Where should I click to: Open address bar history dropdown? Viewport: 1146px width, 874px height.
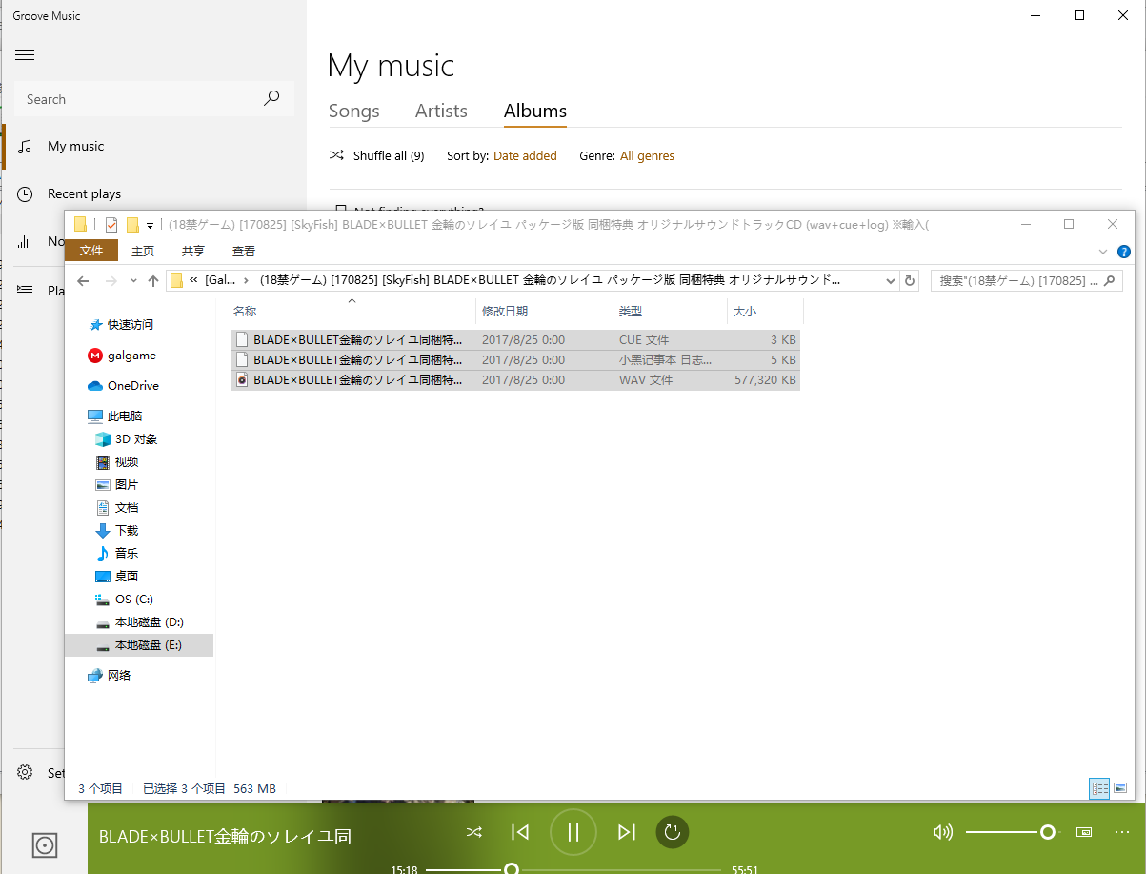(891, 281)
